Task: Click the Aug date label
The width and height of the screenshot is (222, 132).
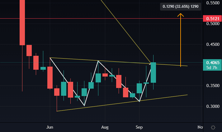Action: tap(105, 127)
